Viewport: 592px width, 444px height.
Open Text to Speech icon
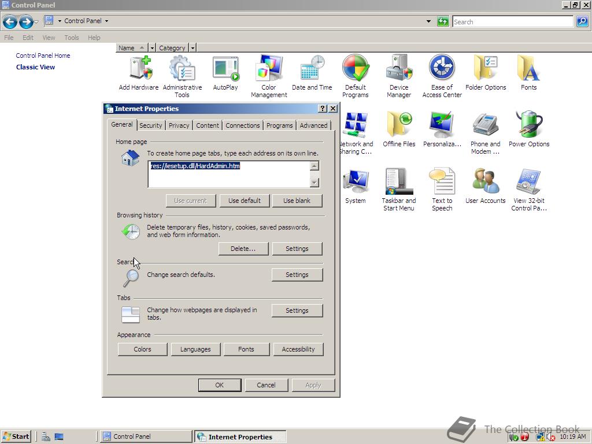point(442,190)
